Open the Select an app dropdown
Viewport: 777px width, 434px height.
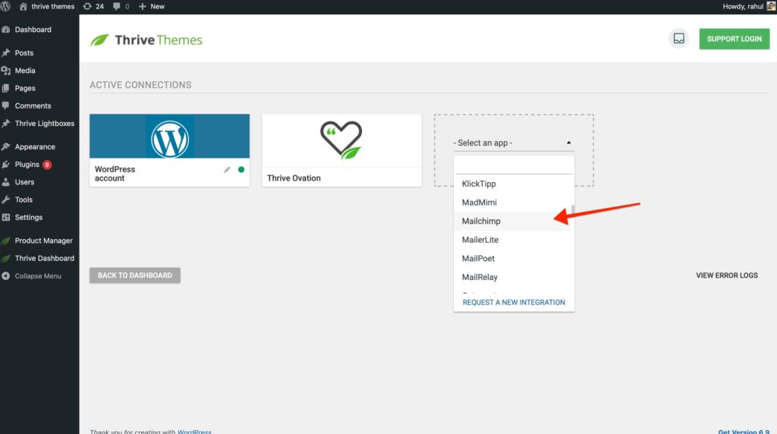pyautogui.click(x=513, y=143)
